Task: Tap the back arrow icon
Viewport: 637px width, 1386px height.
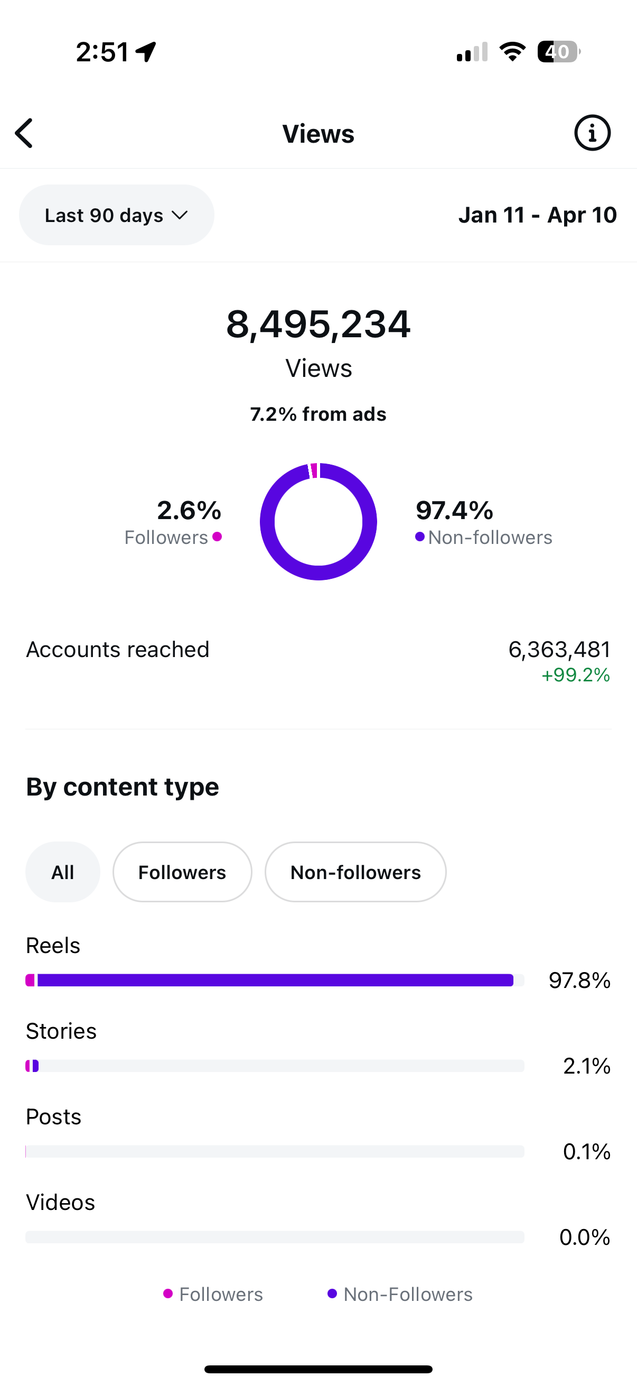Action: (x=24, y=133)
